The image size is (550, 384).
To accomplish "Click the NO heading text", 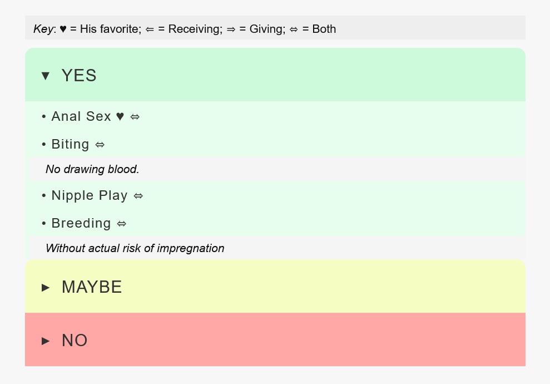I will tap(75, 341).
